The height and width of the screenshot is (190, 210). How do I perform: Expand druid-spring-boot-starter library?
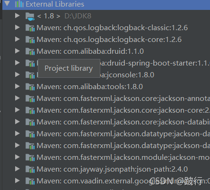[17, 63]
